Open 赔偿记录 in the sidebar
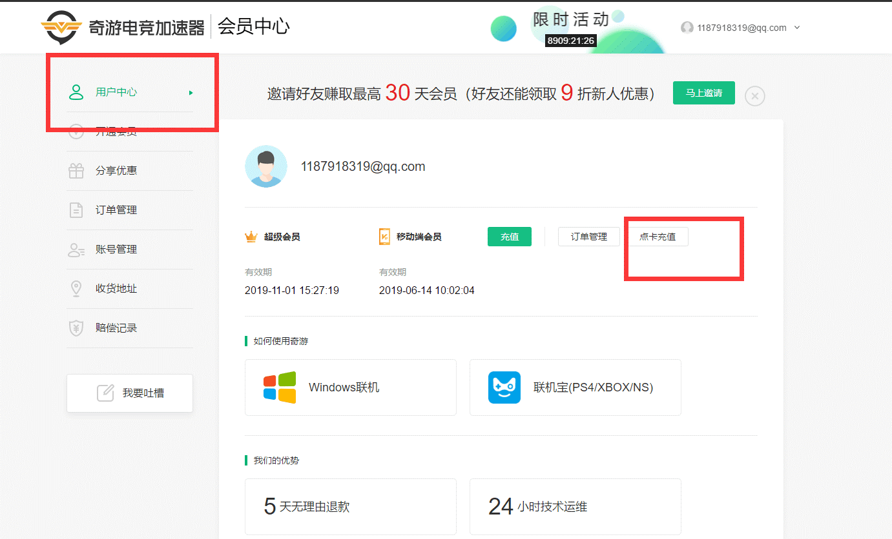 tap(130, 328)
